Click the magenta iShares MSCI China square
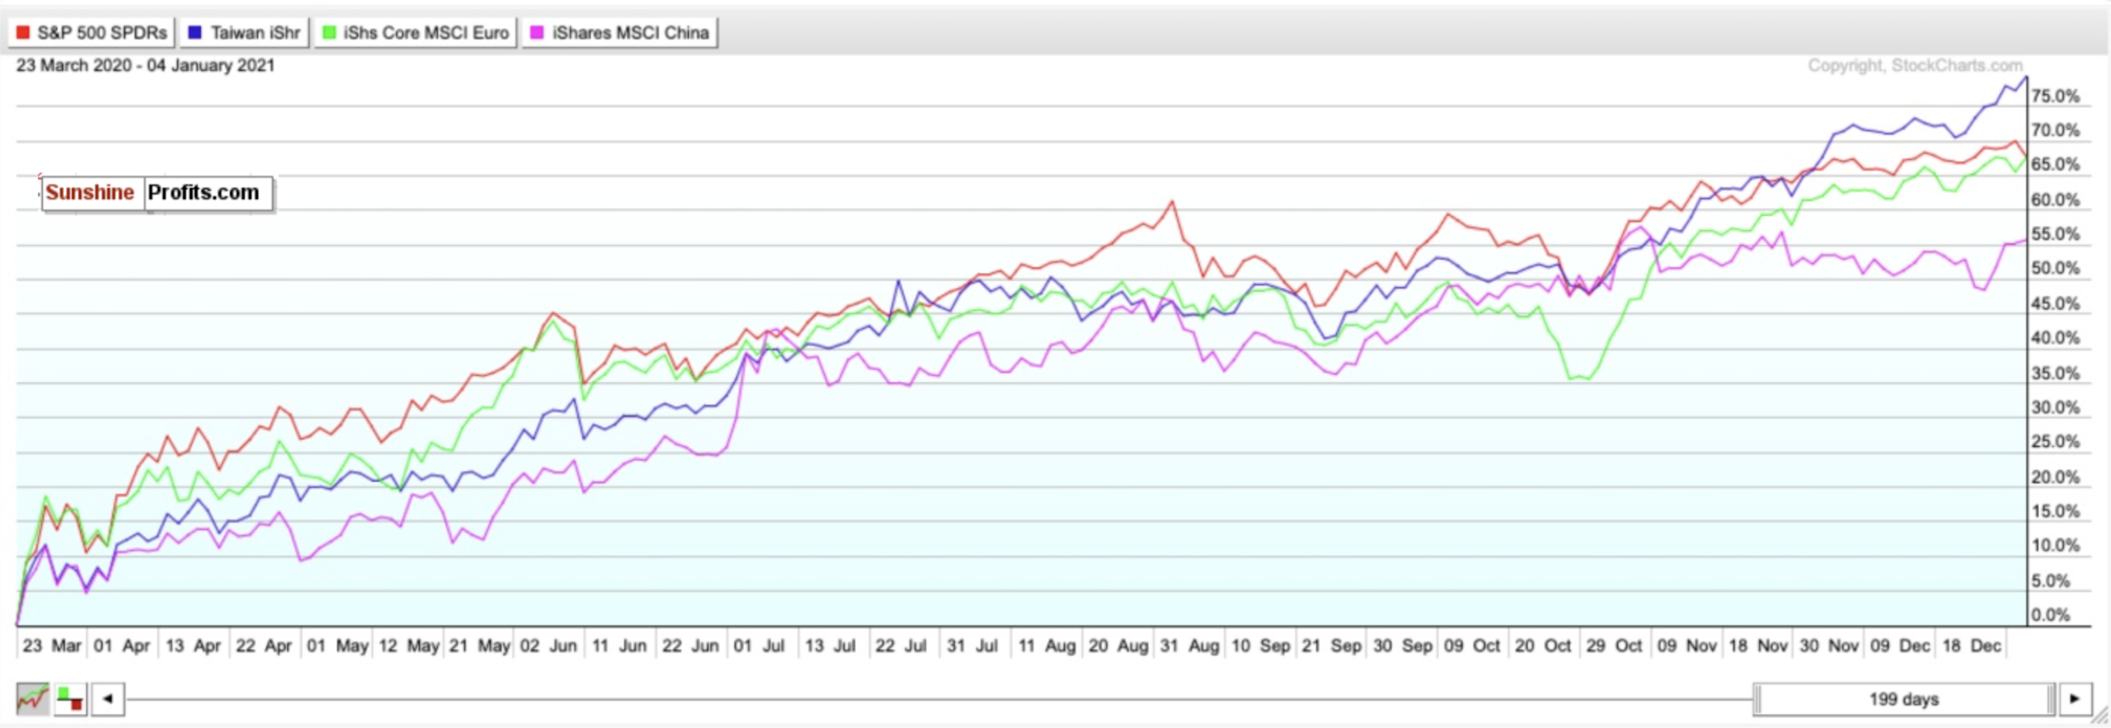The height and width of the screenshot is (728, 2111). point(536,33)
